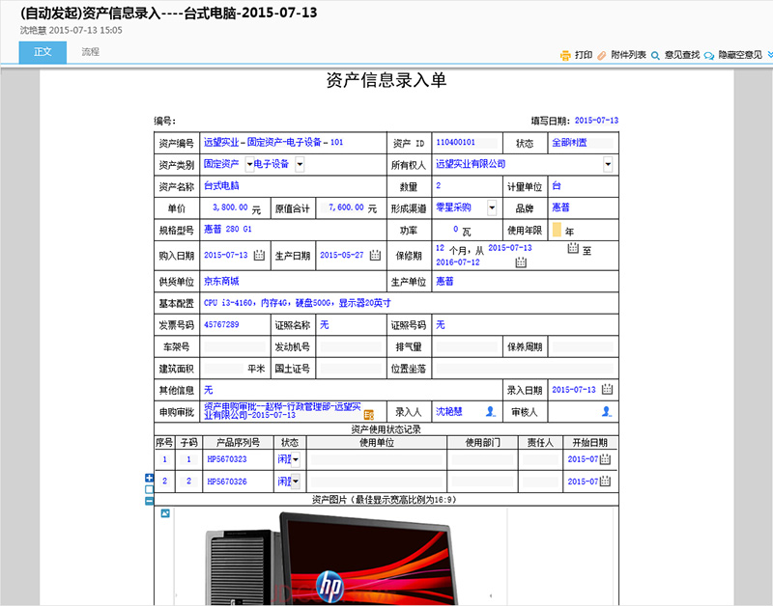Open the 生产日期 calendar picker
The image size is (773, 606).
(375, 255)
